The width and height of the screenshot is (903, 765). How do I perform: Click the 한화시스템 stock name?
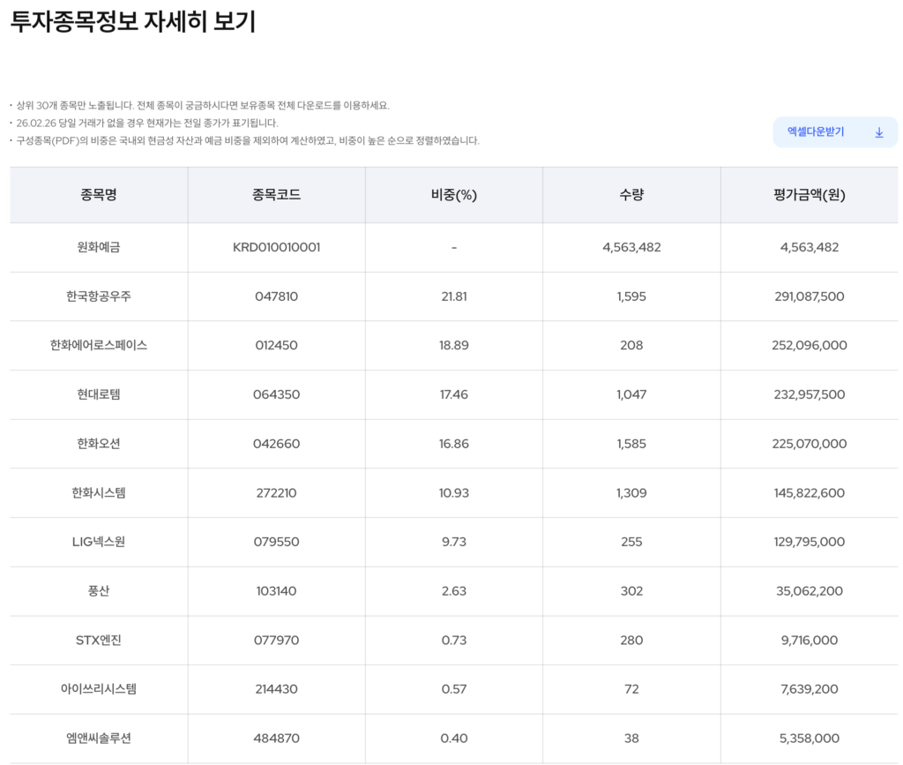pos(99,492)
